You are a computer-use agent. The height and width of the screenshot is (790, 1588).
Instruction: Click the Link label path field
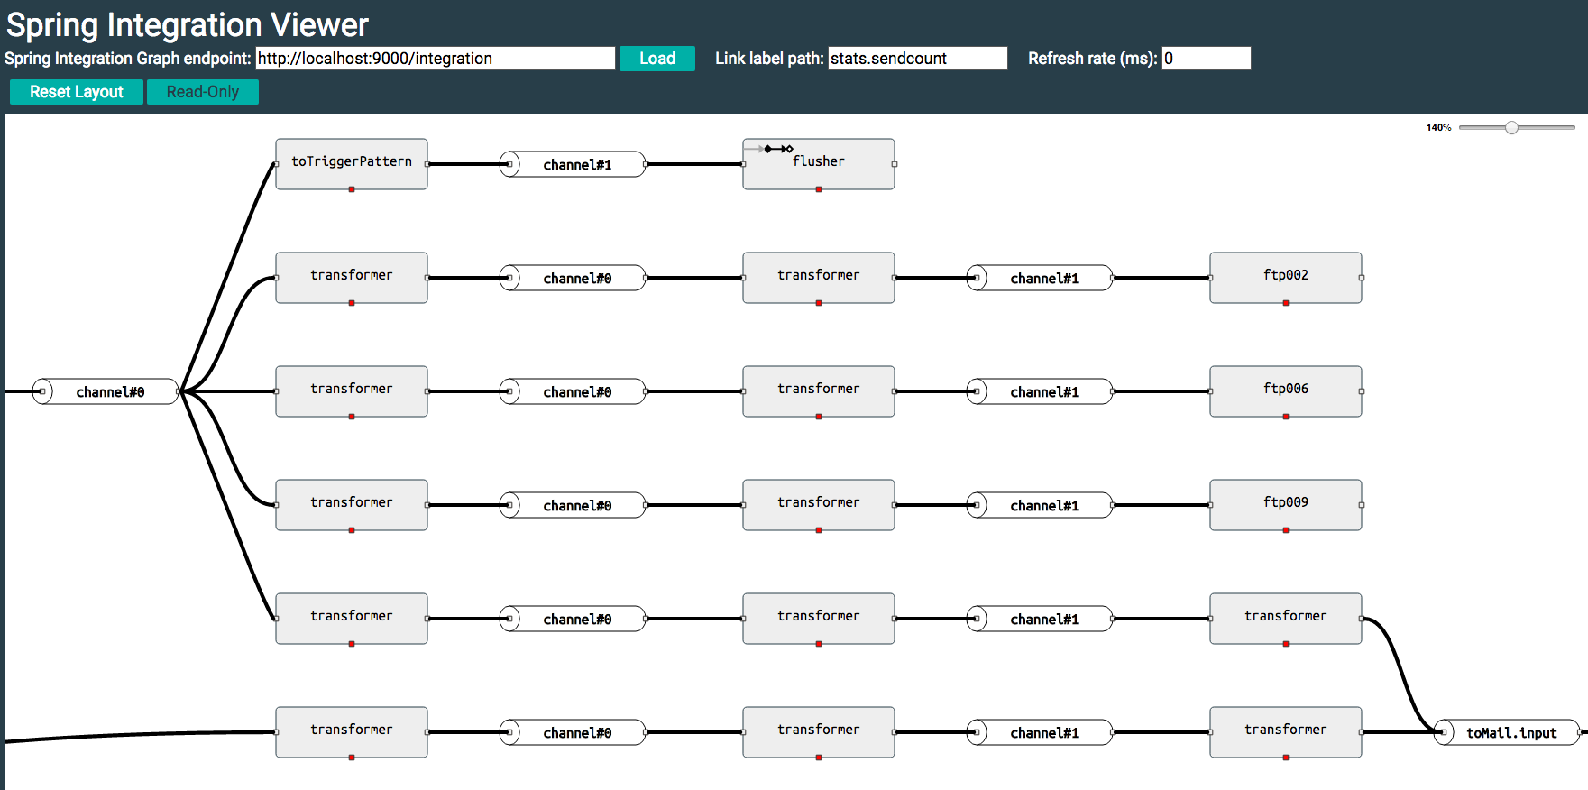coord(918,59)
